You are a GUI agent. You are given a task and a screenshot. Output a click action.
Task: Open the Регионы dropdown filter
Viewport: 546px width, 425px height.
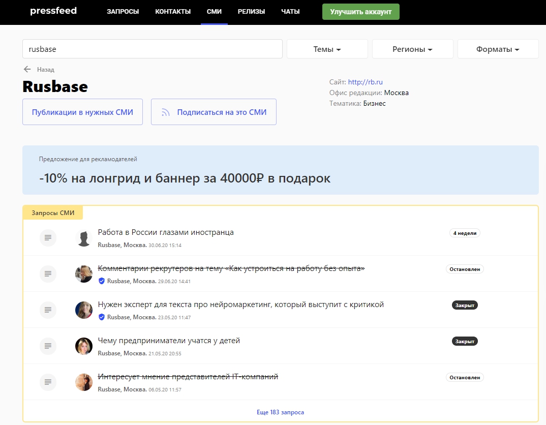coord(412,49)
